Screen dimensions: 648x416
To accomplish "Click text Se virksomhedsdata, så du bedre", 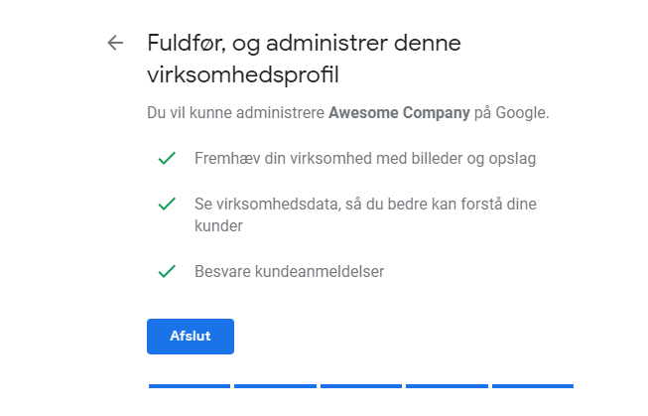I will pos(312,204).
